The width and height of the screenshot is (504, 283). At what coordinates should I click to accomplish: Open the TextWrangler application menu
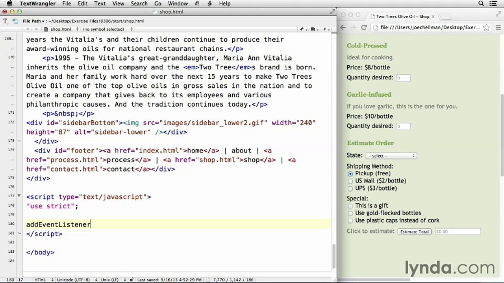pos(37,4)
